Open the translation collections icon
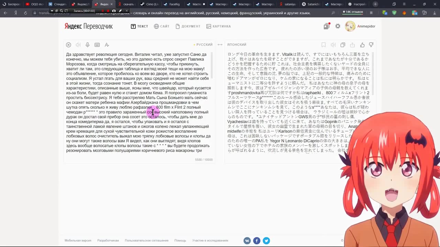Viewport: 440px width, 247px height. pos(327,26)
